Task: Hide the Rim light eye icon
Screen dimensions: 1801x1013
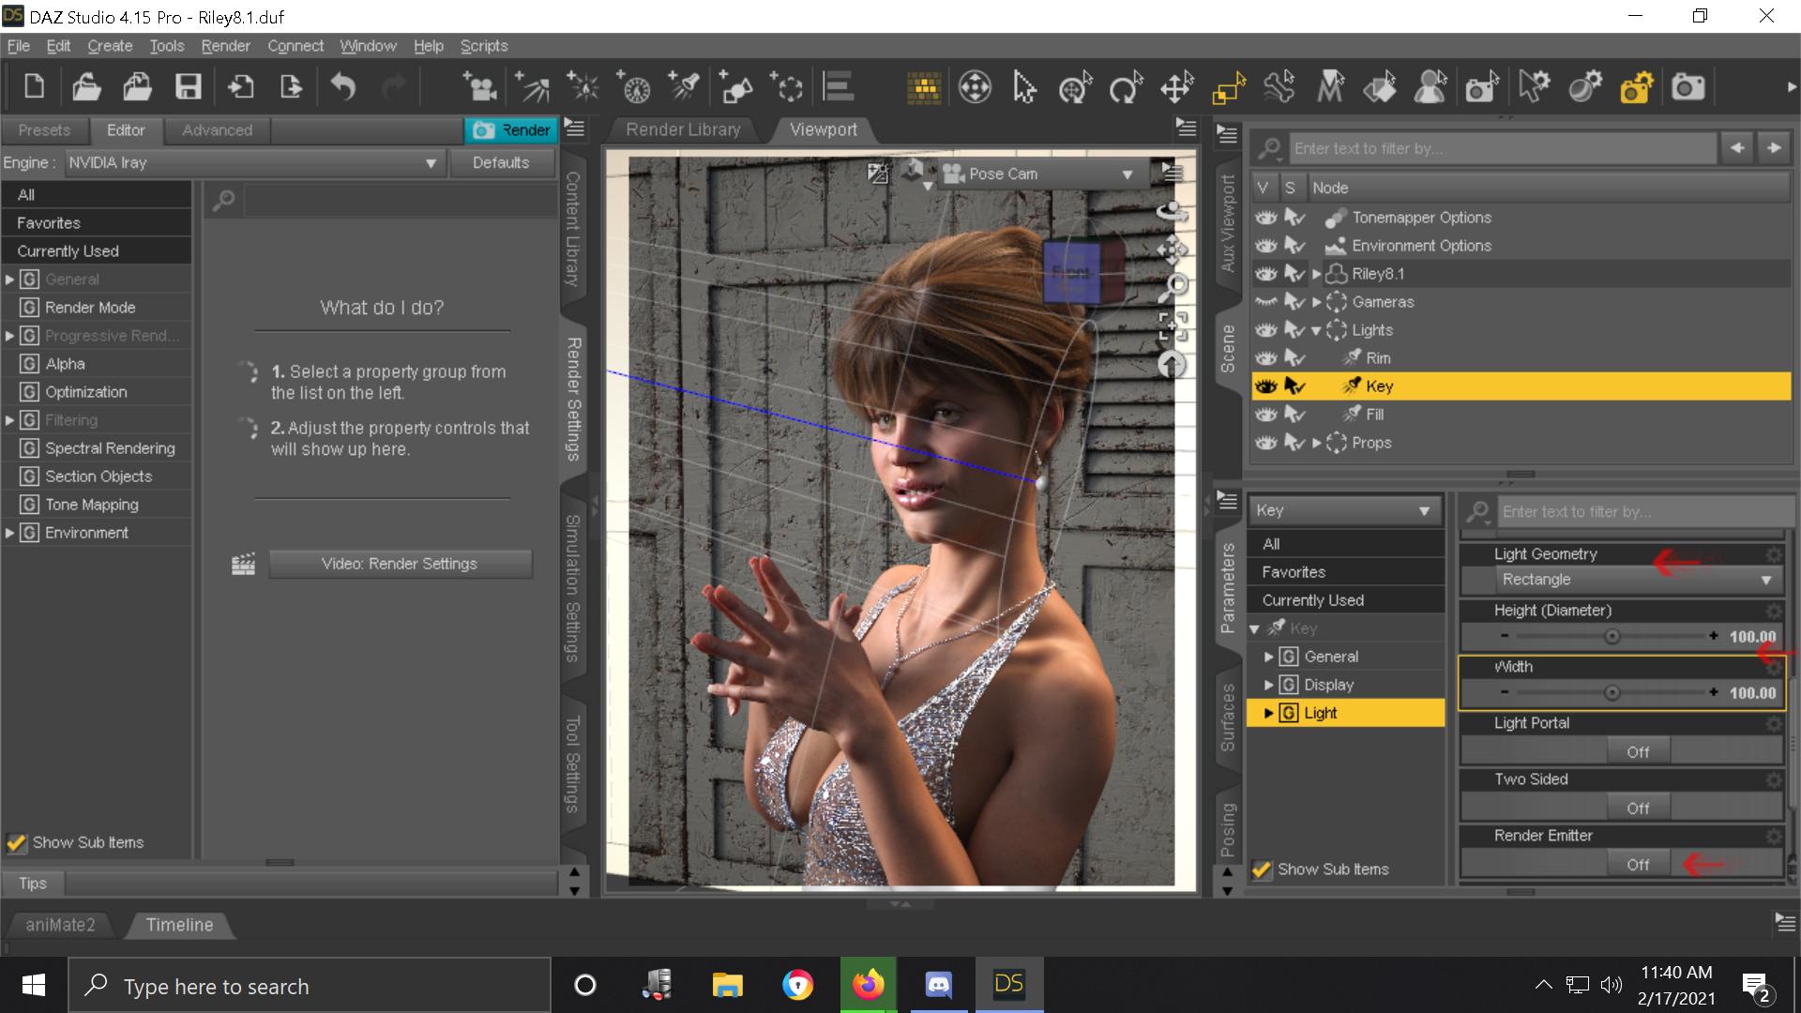Action: coord(1265,358)
